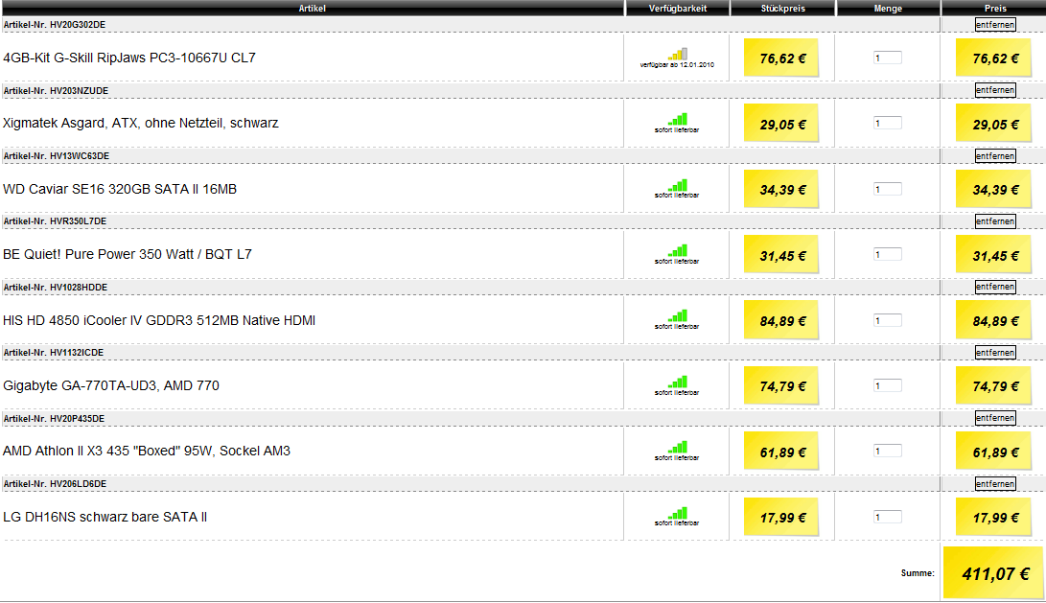Click the Preis column header
The height and width of the screenshot is (603, 1046).
pyautogui.click(x=994, y=8)
